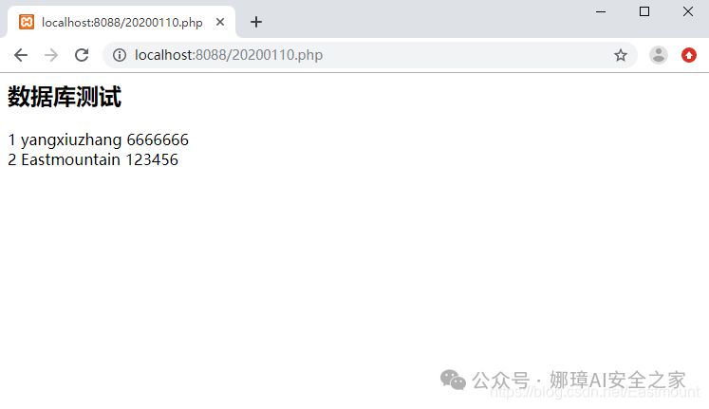Bookmark this page with the star icon
Viewport: 709px width, 409px height.
tap(621, 55)
